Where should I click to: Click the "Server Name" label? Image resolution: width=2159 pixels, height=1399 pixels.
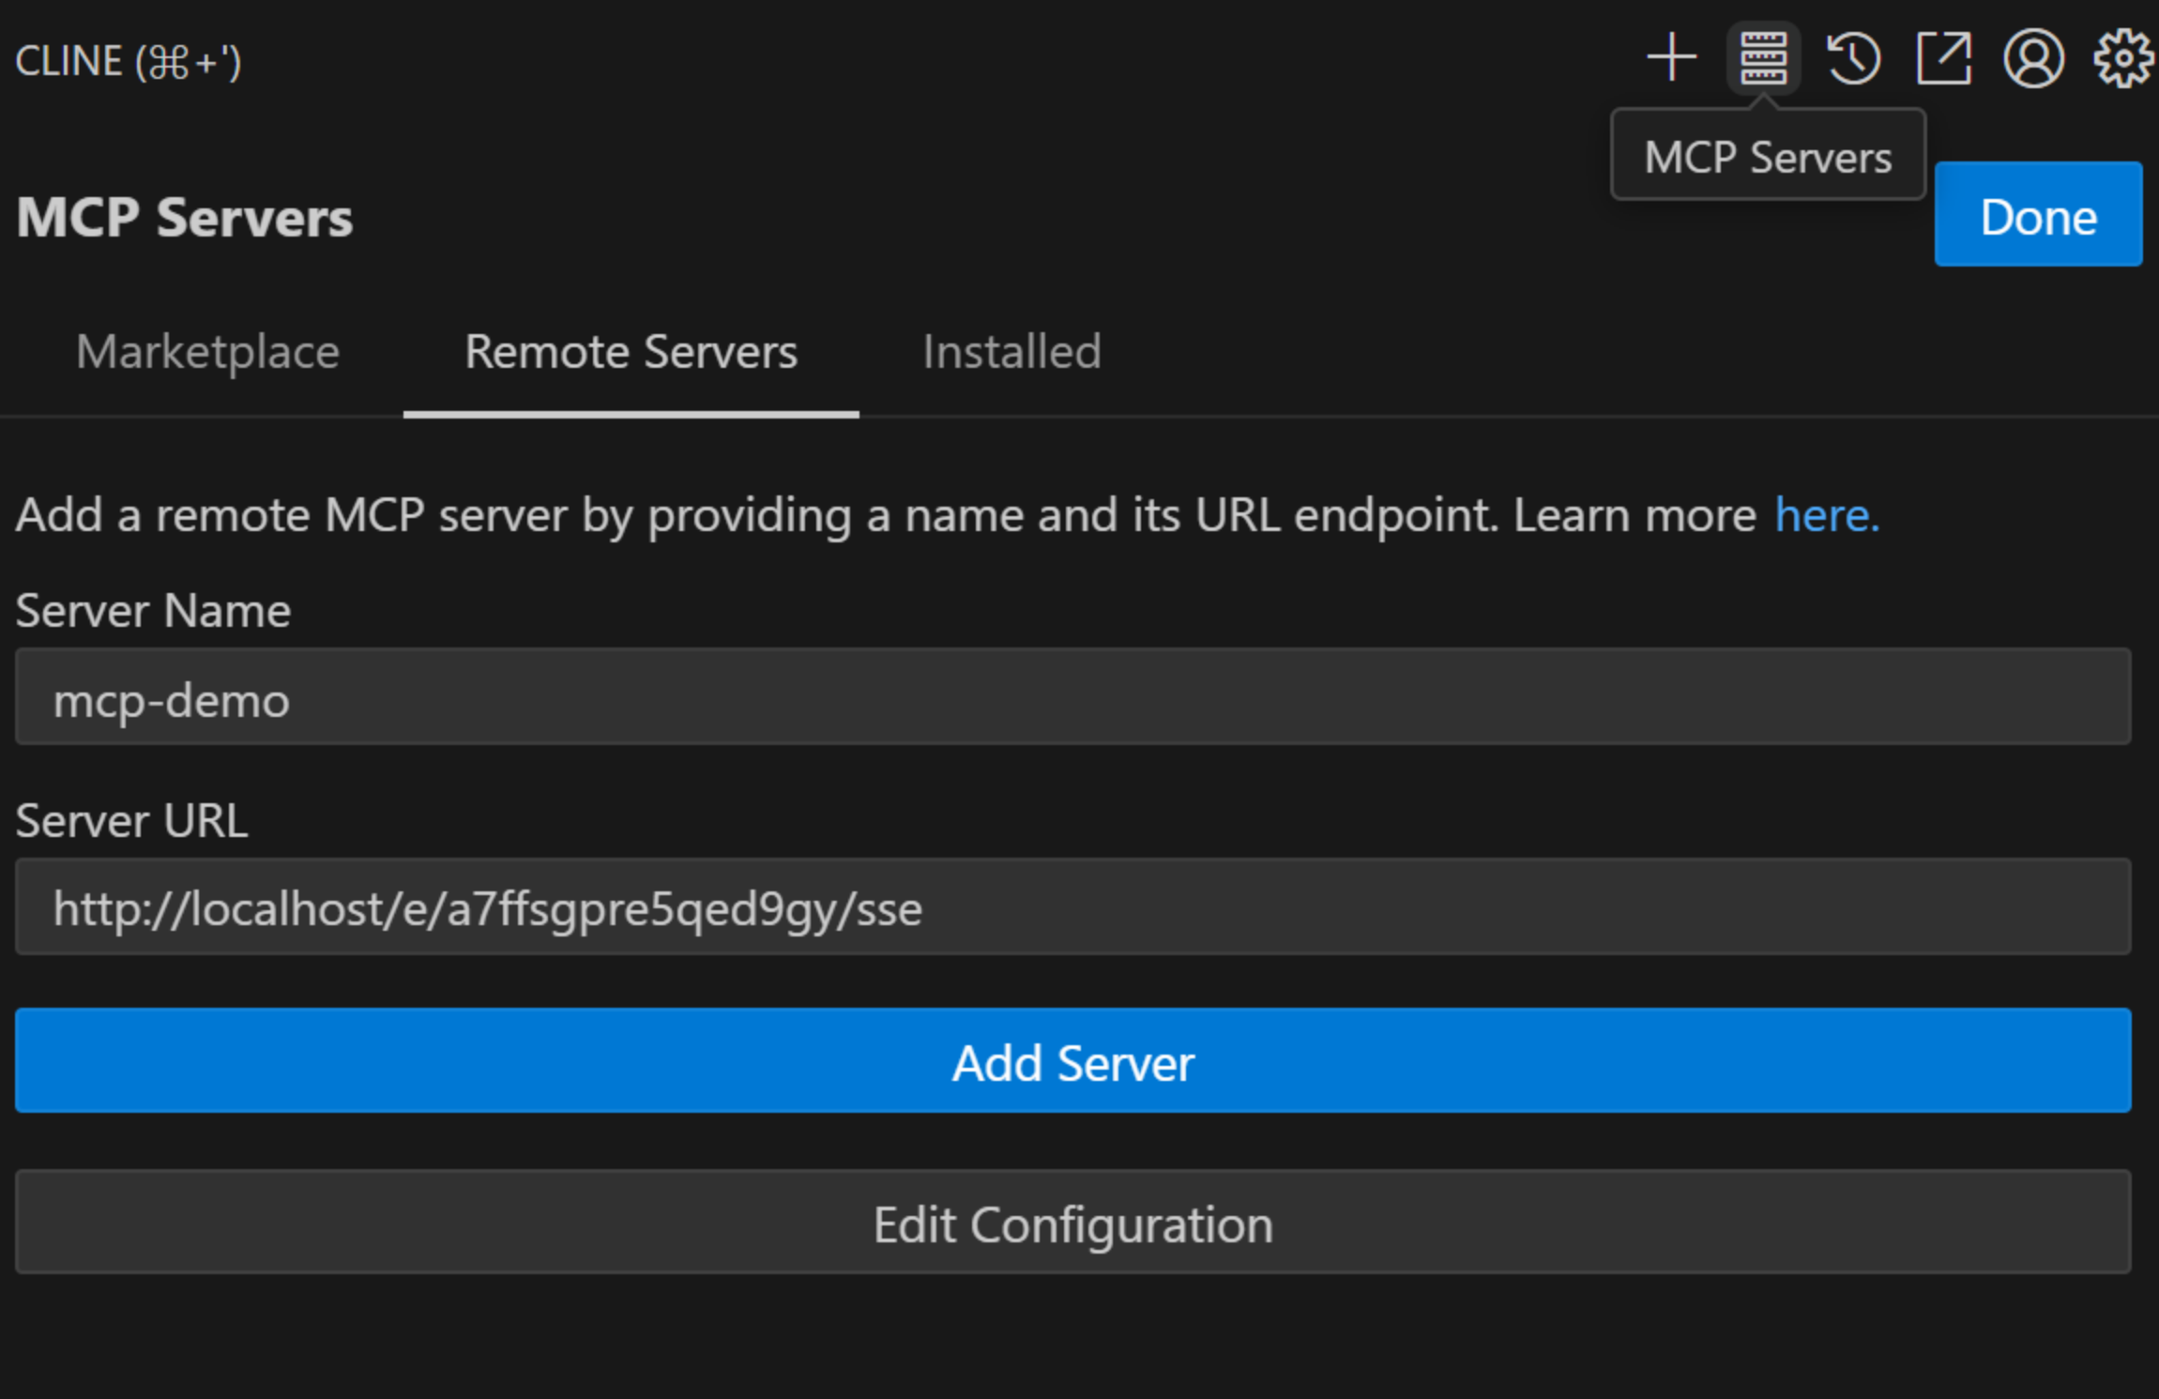(153, 611)
